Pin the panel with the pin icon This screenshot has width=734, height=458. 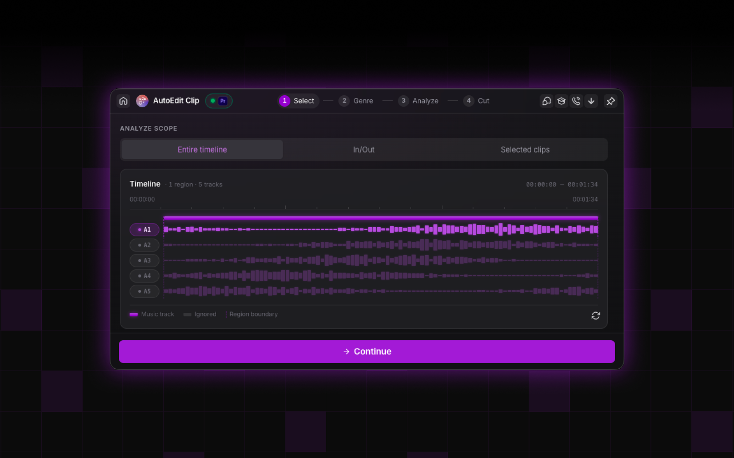coord(611,101)
